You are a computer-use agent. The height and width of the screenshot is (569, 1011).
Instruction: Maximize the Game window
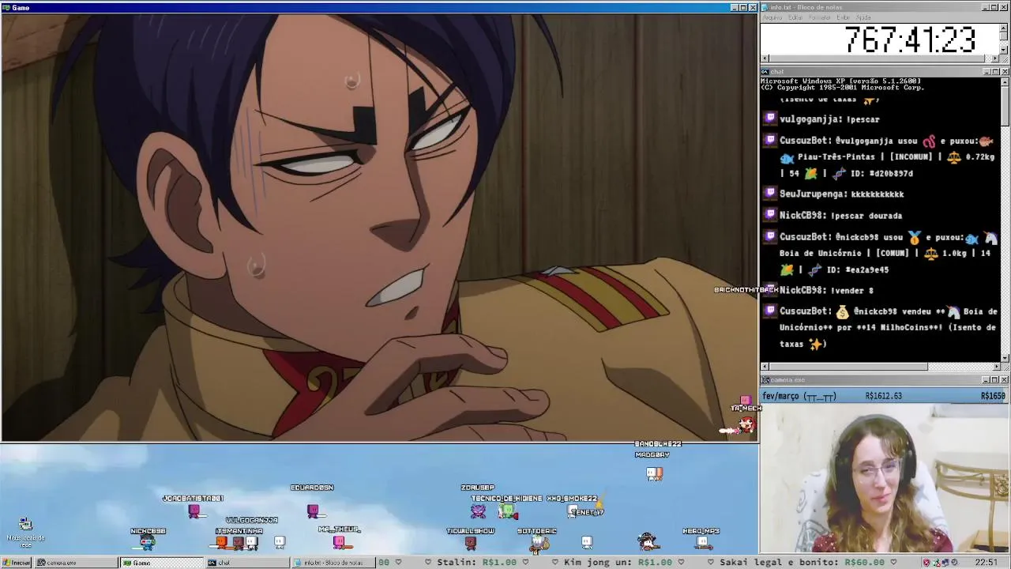click(743, 7)
